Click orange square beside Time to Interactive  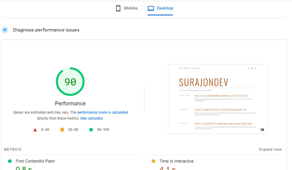tap(153, 161)
